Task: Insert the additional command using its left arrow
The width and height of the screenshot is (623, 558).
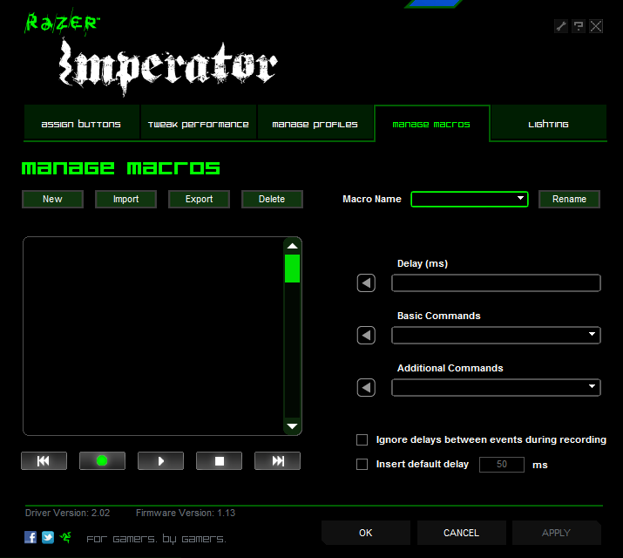Action: tap(366, 387)
